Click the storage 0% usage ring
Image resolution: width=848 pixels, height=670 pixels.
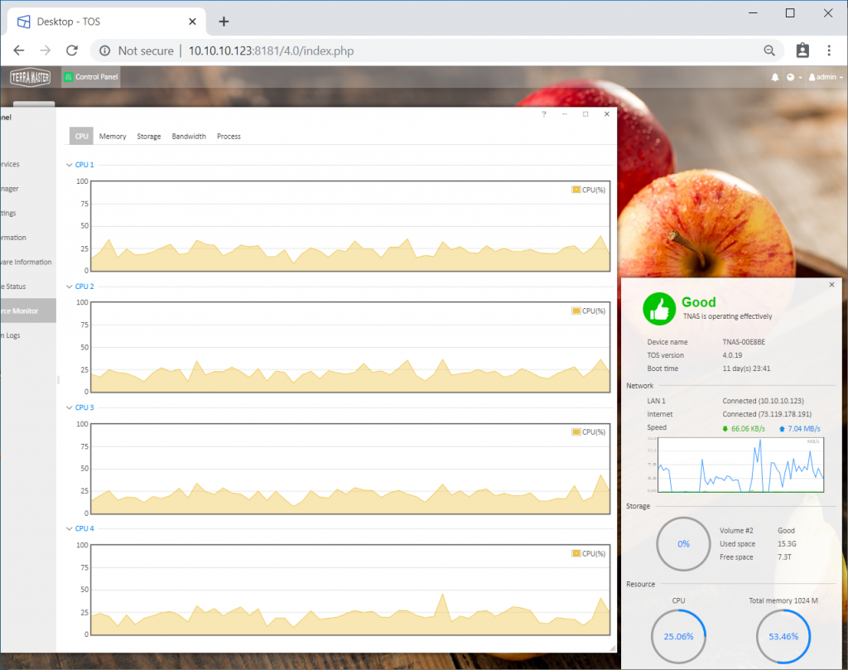[683, 544]
